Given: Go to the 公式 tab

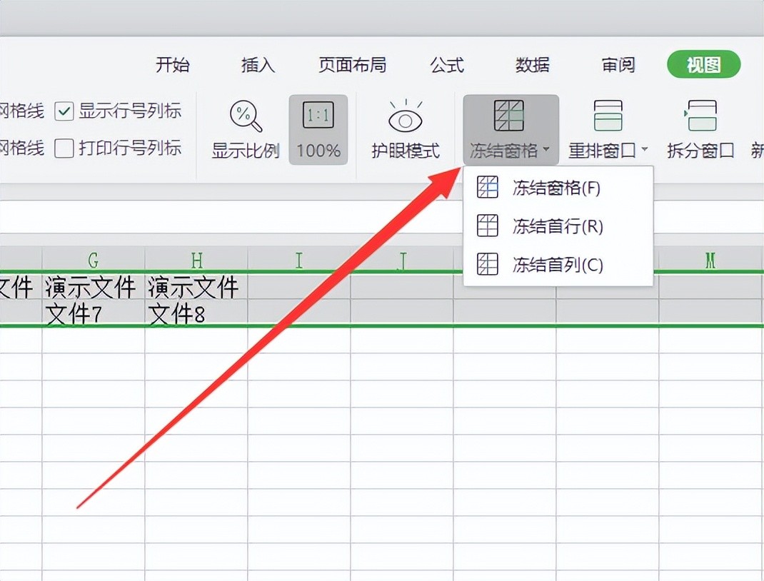Looking at the screenshot, I should (447, 66).
